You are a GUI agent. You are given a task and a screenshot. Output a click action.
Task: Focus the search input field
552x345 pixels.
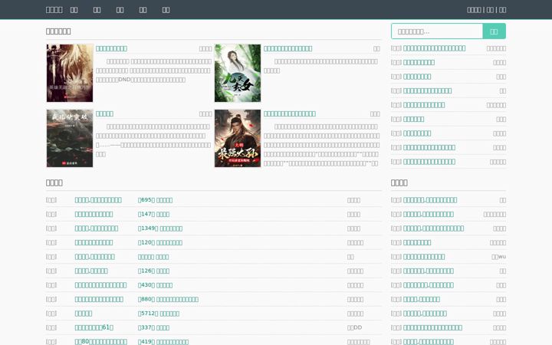click(436, 31)
